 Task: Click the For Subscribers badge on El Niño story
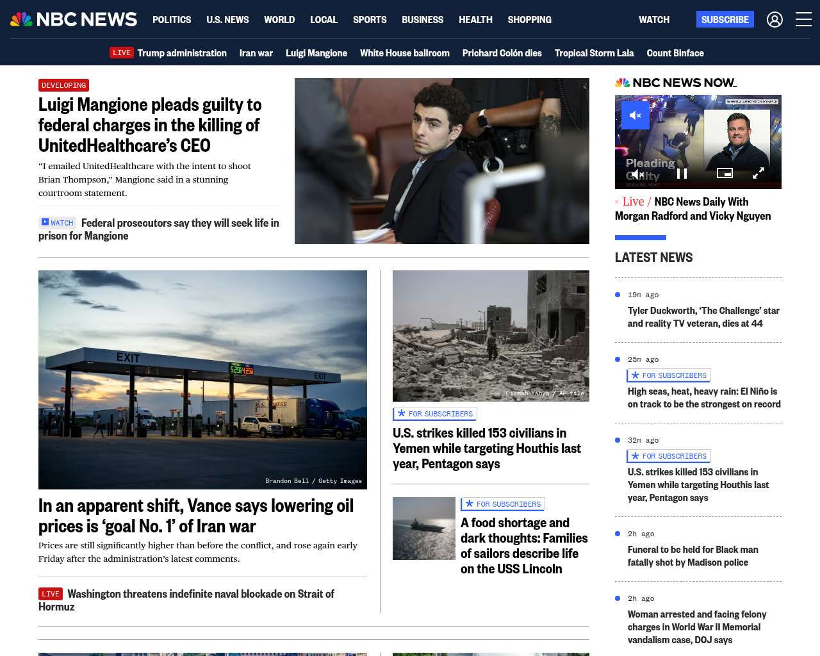(669, 375)
